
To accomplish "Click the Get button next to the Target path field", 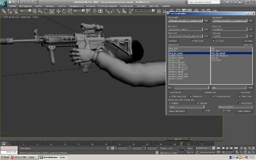I will pyautogui.click(x=206, y=20).
